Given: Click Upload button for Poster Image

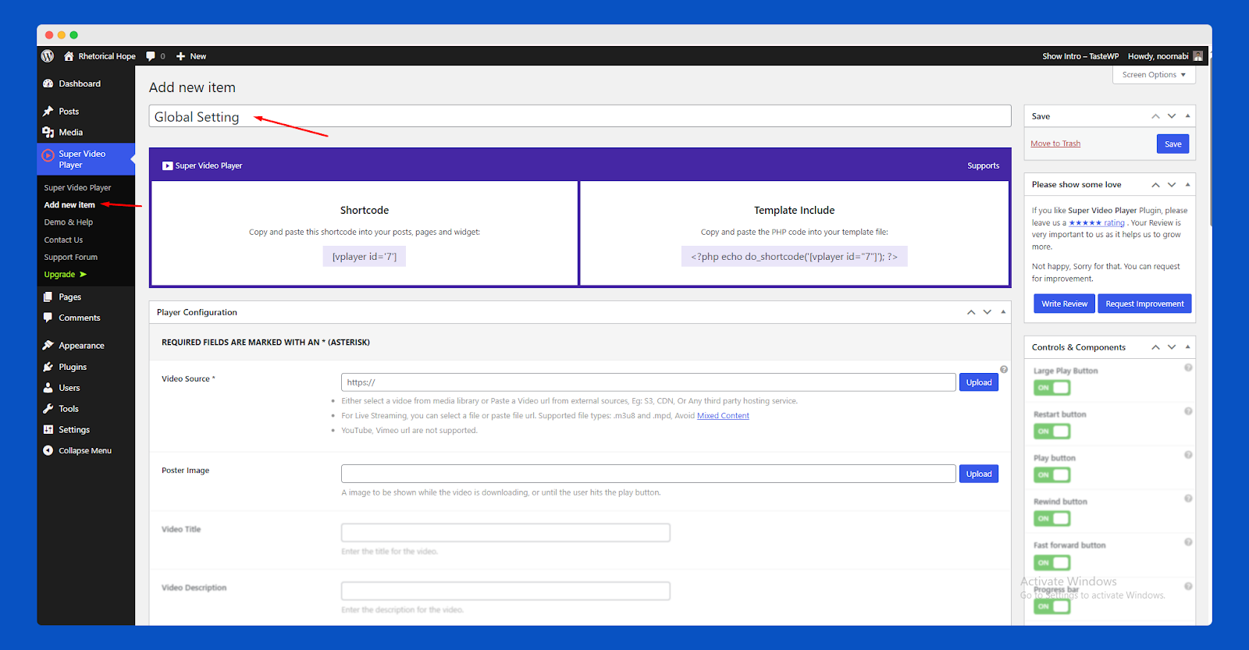Looking at the screenshot, I should 979,474.
